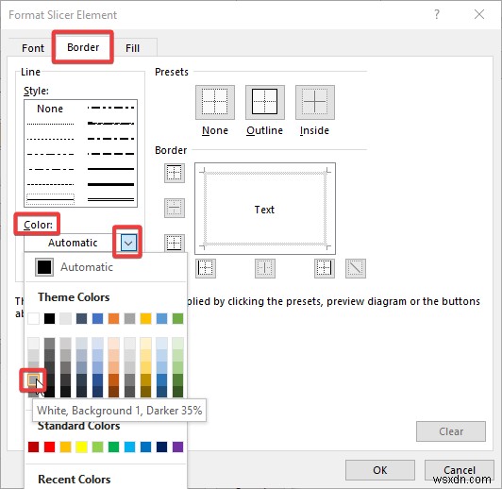This screenshot has width=502, height=489.
Task: Open the Border tab
Action: [83, 47]
